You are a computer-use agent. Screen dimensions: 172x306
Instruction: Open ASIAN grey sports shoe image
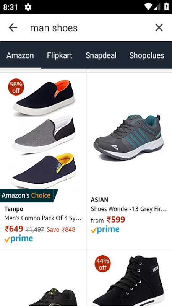pyautogui.click(x=129, y=137)
